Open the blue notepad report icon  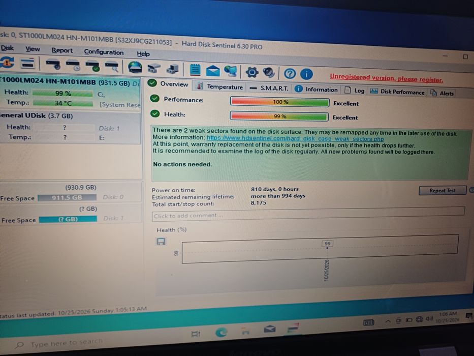tap(195, 70)
